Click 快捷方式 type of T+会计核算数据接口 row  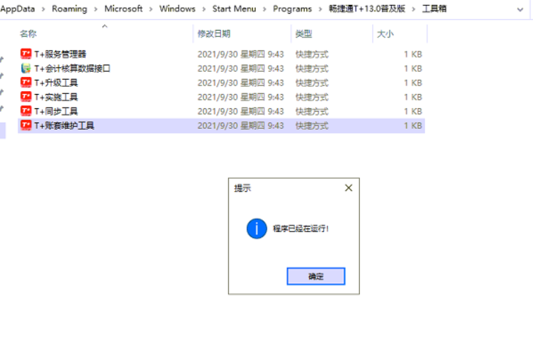[x=311, y=68]
